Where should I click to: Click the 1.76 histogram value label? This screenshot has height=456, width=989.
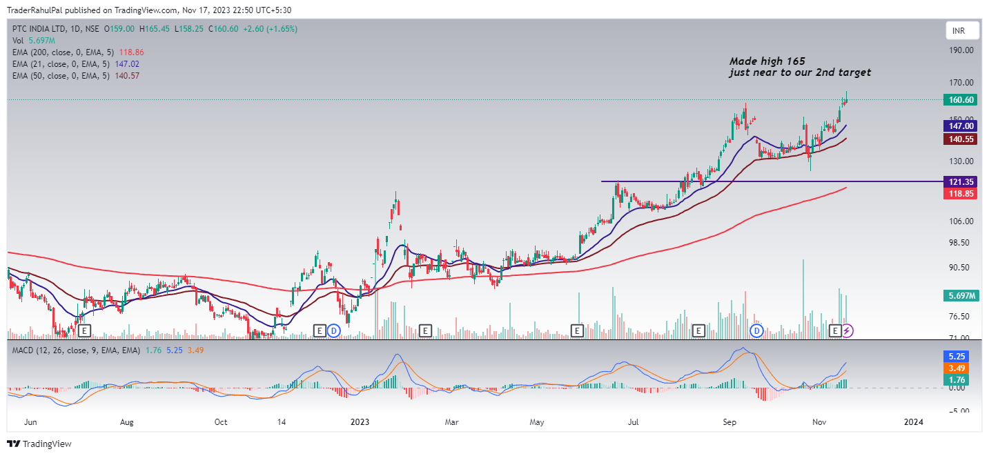pos(957,380)
